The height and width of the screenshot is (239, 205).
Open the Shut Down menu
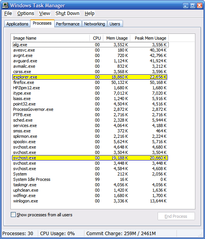67,13
